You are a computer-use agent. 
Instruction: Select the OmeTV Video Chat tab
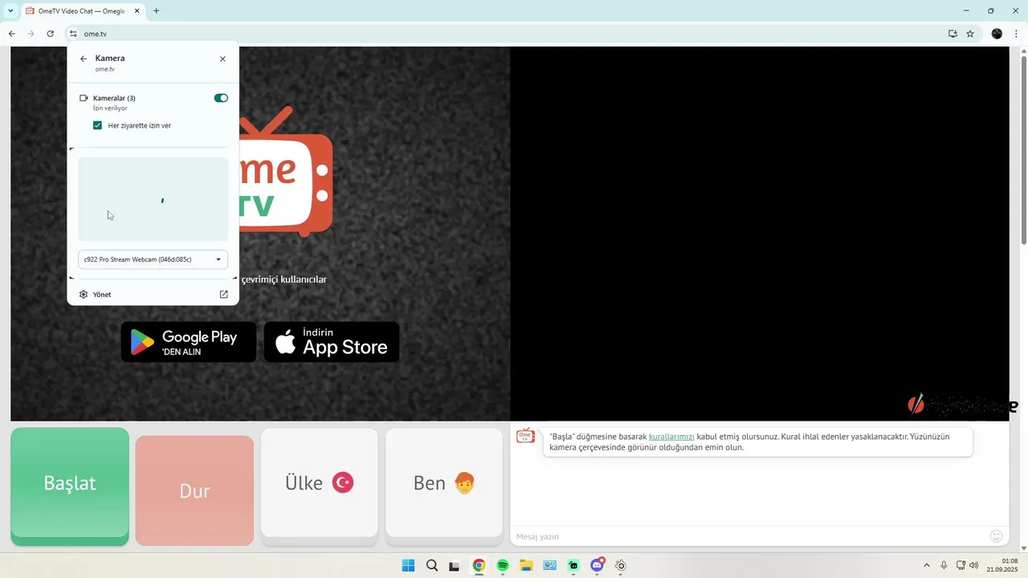point(80,11)
